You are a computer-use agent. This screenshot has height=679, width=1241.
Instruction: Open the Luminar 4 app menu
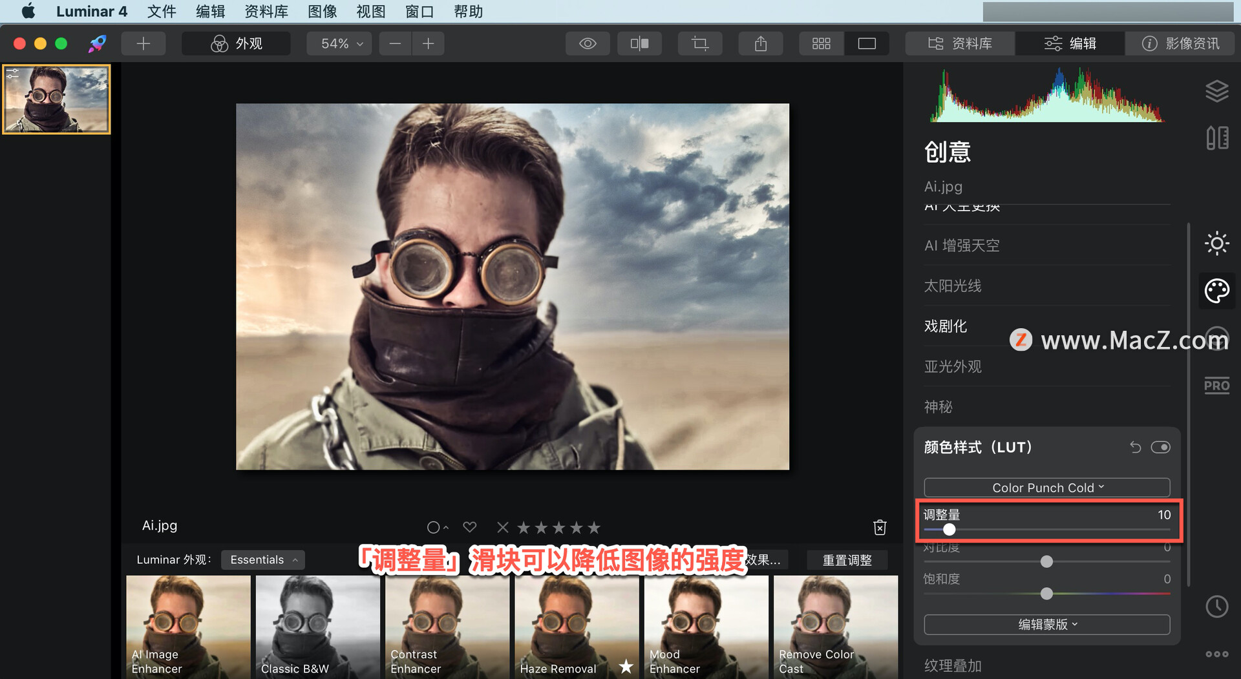click(x=92, y=11)
